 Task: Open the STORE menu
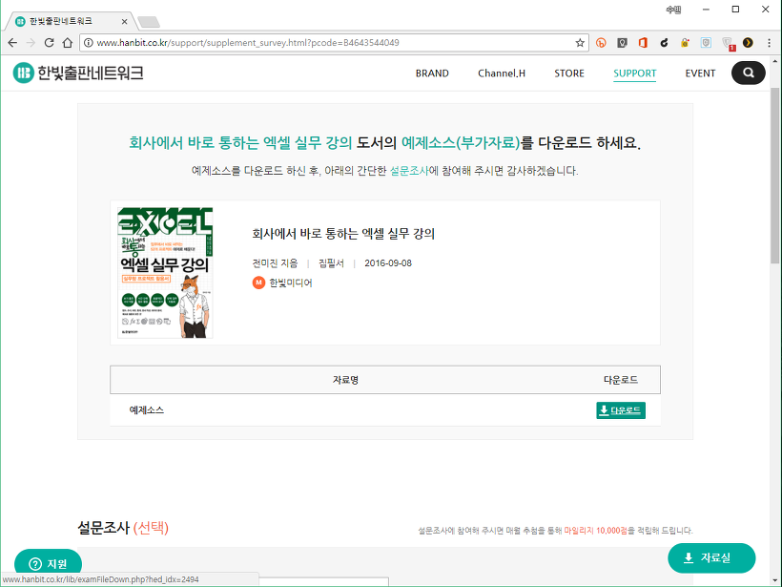(x=569, y=73)
